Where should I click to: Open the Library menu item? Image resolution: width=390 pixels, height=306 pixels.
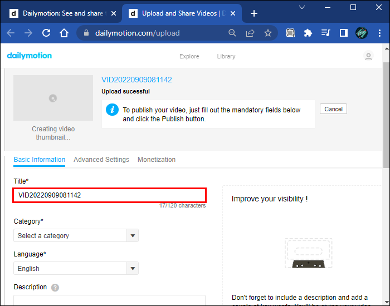coord(226,56)
